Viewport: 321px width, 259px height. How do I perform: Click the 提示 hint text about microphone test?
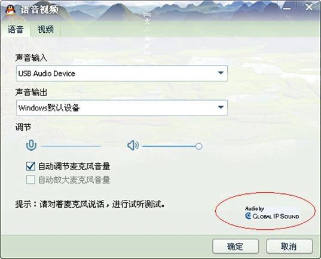[x=90, y=204]
